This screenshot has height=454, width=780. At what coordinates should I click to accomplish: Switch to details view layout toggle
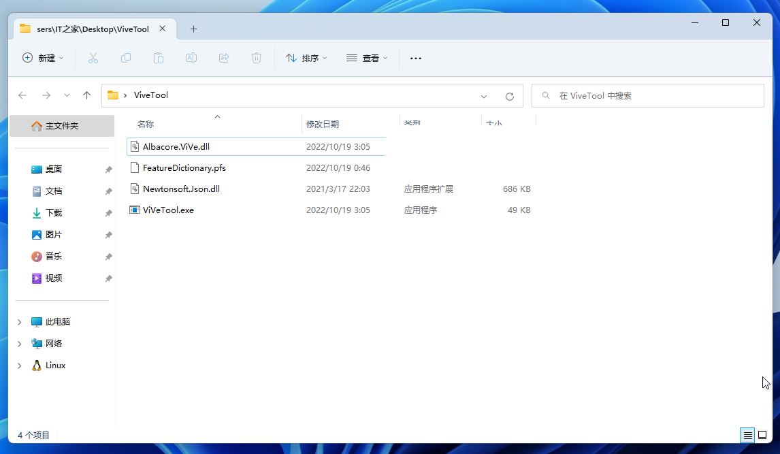click(x=747, y=435)
